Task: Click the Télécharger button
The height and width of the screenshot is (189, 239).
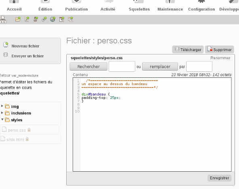Action: (188, 50)
